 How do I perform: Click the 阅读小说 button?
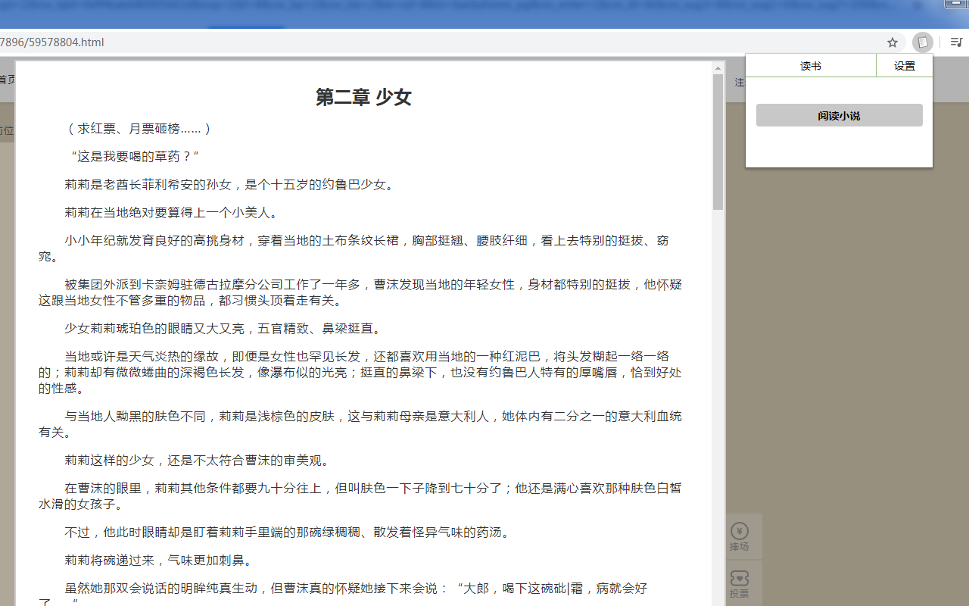pyautogui.click(x=839, y=114)
